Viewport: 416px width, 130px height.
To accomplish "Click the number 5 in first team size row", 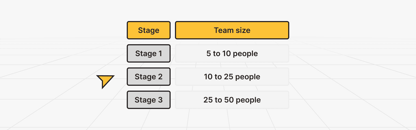I will point(209,53).
